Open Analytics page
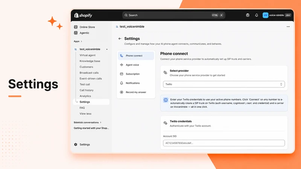Screen dimensions: 301x169 [85, 96]
